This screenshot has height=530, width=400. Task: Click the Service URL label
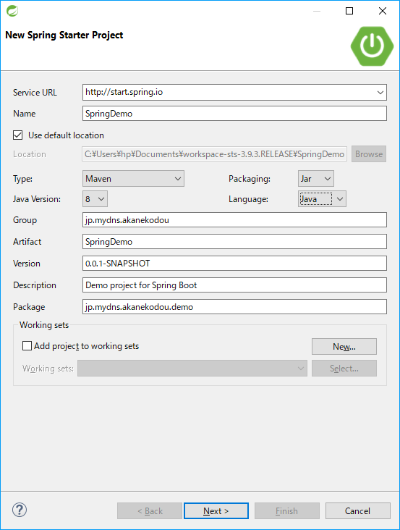click(x=35, y=92)
